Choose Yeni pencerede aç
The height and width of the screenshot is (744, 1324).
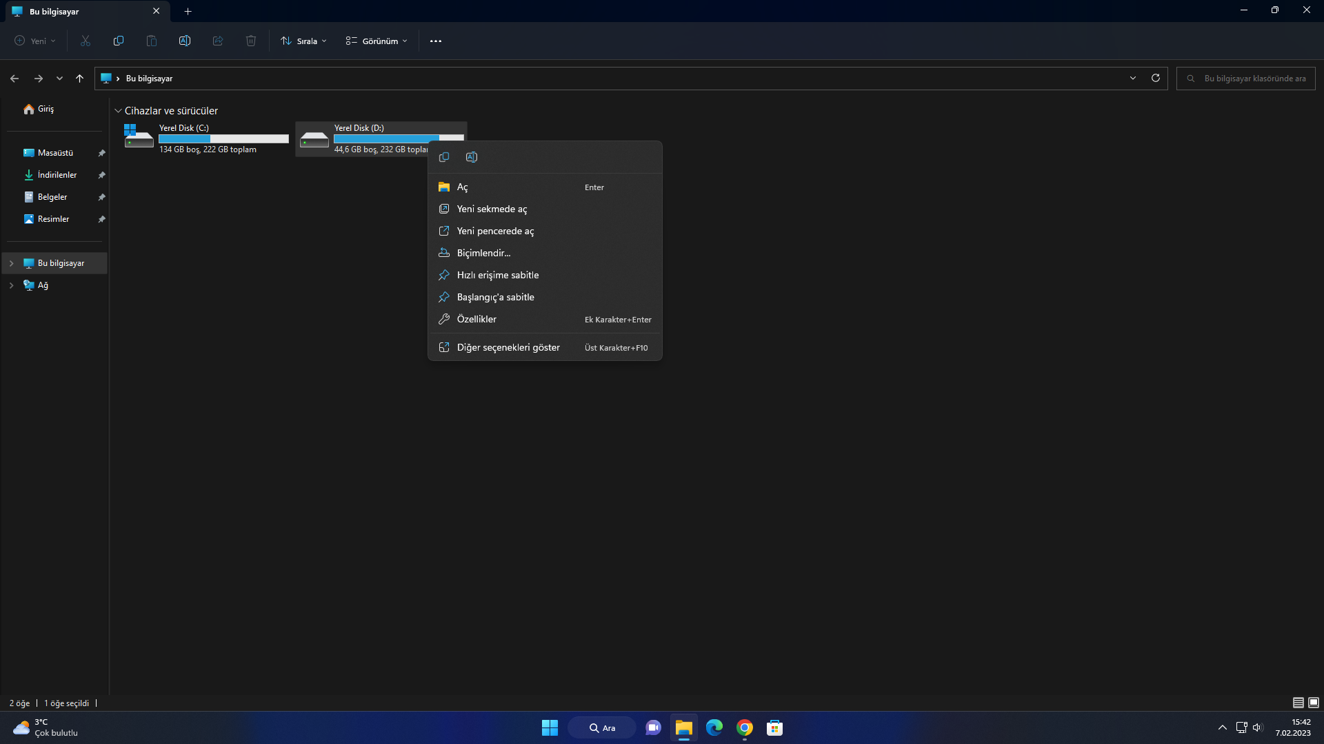tap(545, 231)
